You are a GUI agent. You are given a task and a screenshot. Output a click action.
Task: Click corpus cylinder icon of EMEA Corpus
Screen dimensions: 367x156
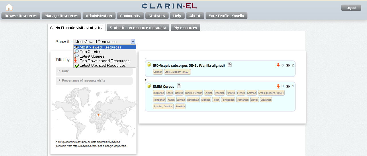point(149,86)
